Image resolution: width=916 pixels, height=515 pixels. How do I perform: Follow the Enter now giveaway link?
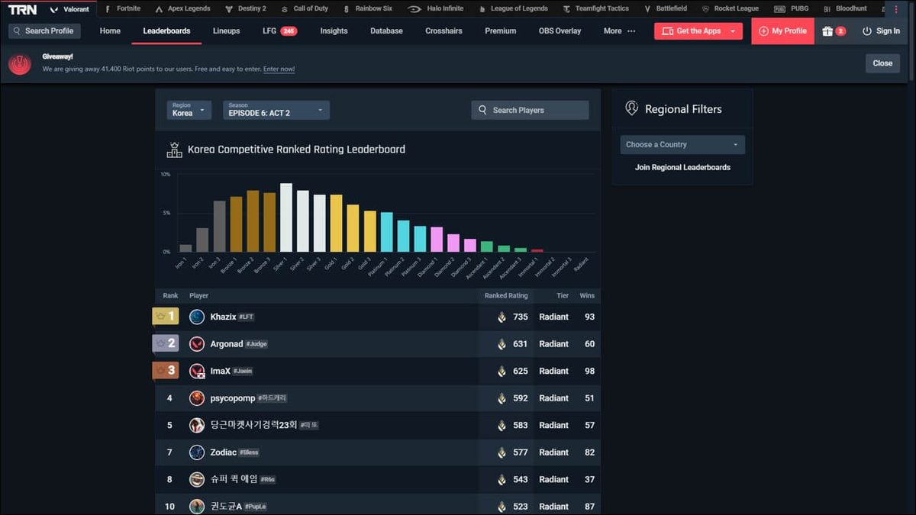(279, 69)
